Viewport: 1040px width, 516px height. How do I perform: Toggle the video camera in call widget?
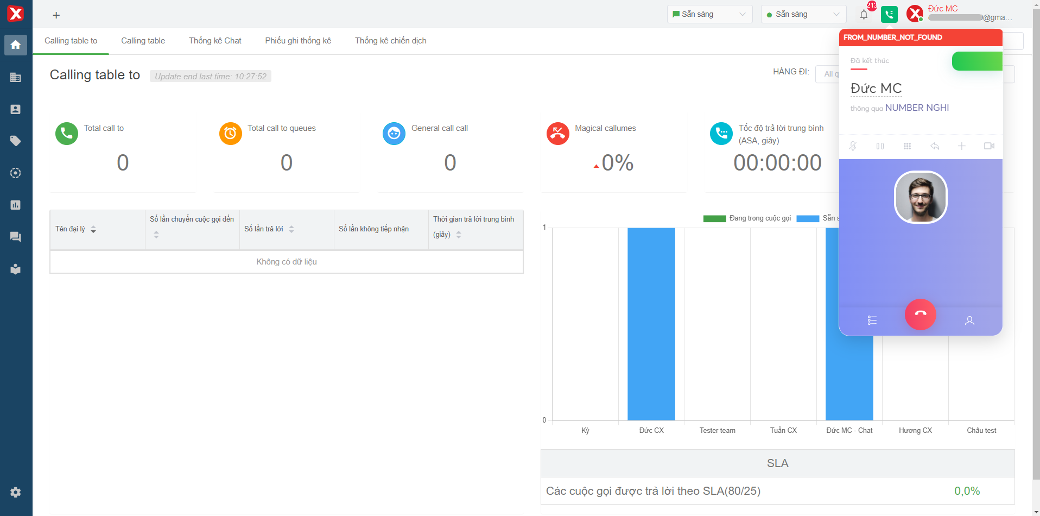tap(989, 146)
